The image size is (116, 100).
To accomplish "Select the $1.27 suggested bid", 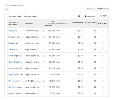I will point(80,81).
